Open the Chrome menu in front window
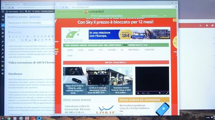This screenshot has width=215, height=120. [x=176, y=7]
